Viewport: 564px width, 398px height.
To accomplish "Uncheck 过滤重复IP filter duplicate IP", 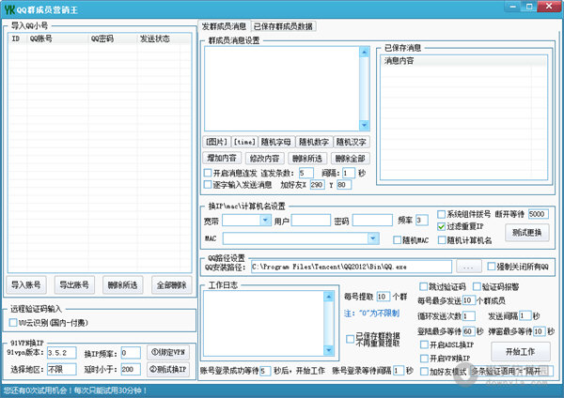I will 444,226.
